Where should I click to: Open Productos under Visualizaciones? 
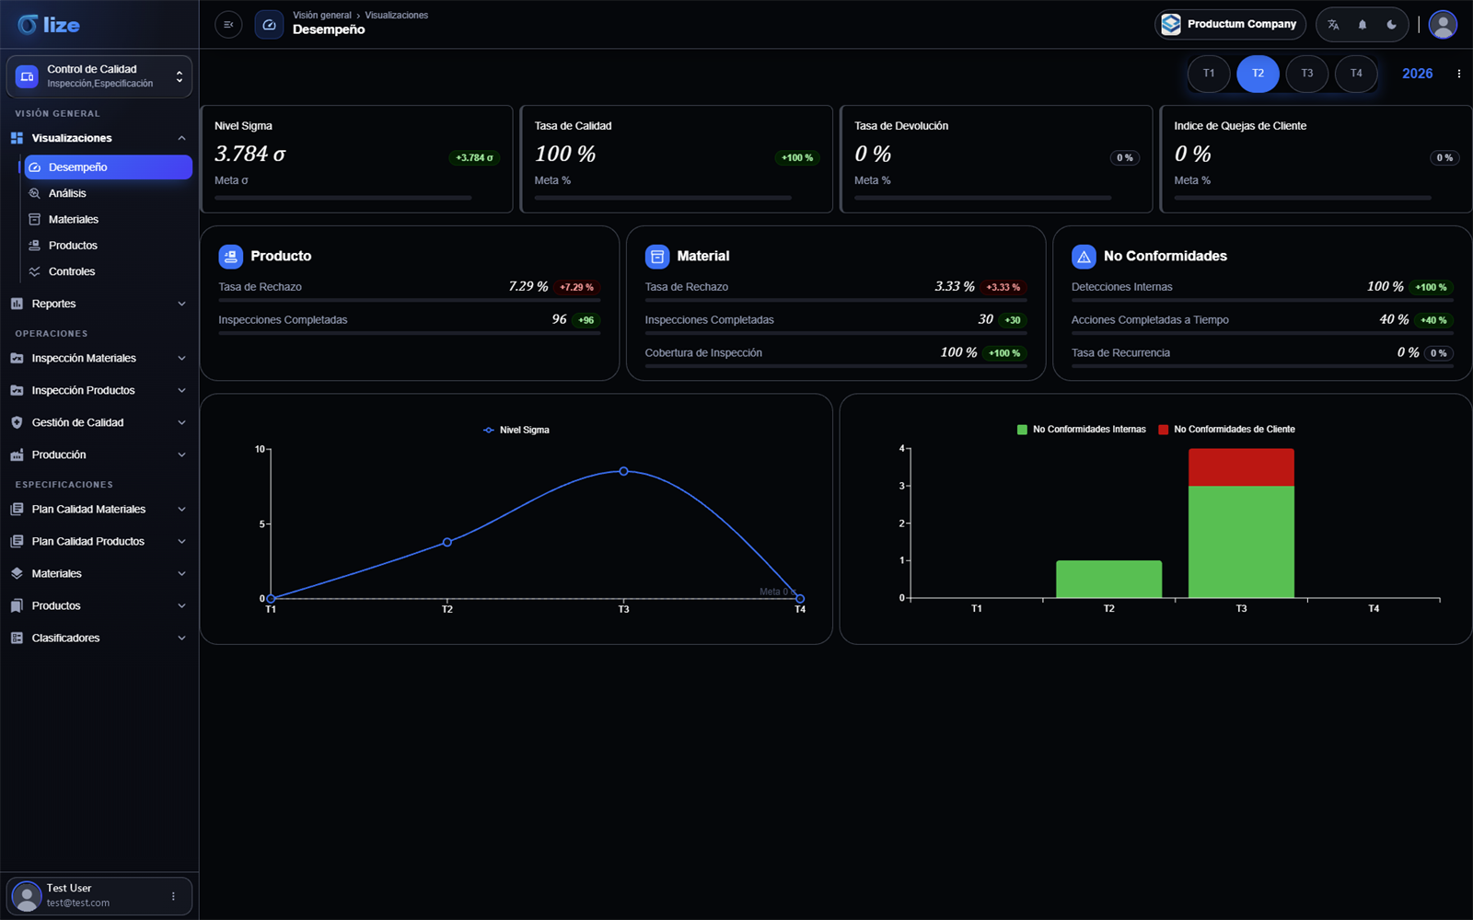pos(109,246)
